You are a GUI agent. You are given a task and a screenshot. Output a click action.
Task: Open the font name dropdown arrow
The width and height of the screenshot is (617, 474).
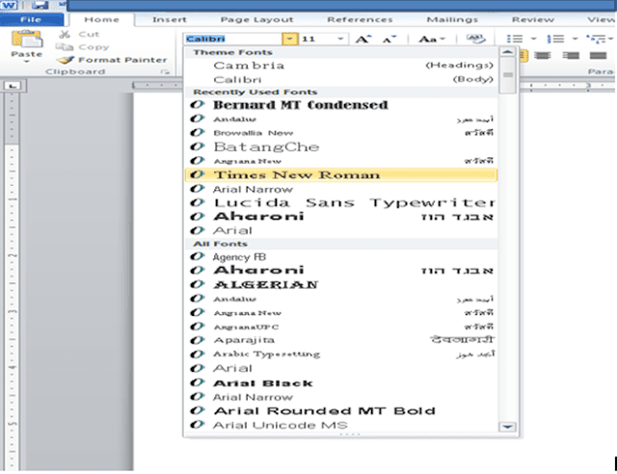290,39
